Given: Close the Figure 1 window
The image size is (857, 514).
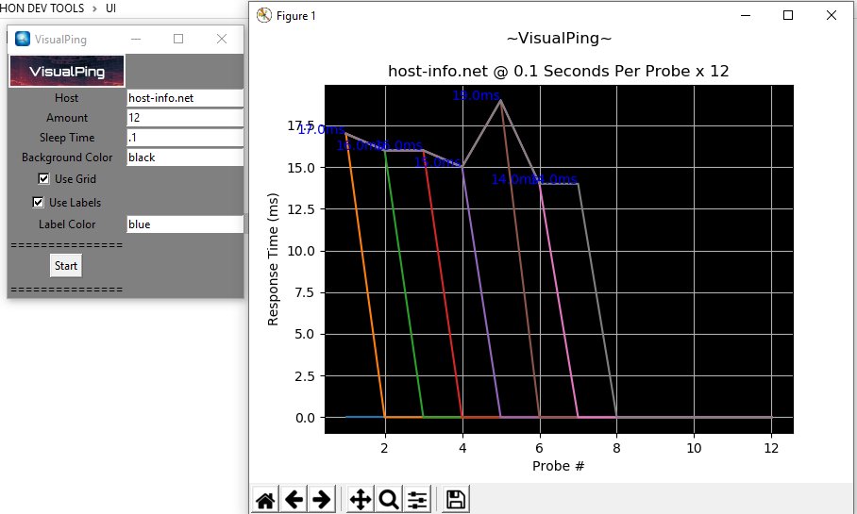Looking at the screenshot, I should click(x=832, y=15).
